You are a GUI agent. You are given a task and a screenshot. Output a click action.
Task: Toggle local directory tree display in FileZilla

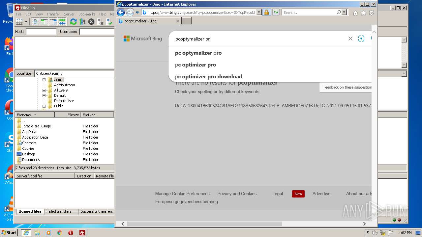point(45,22)
